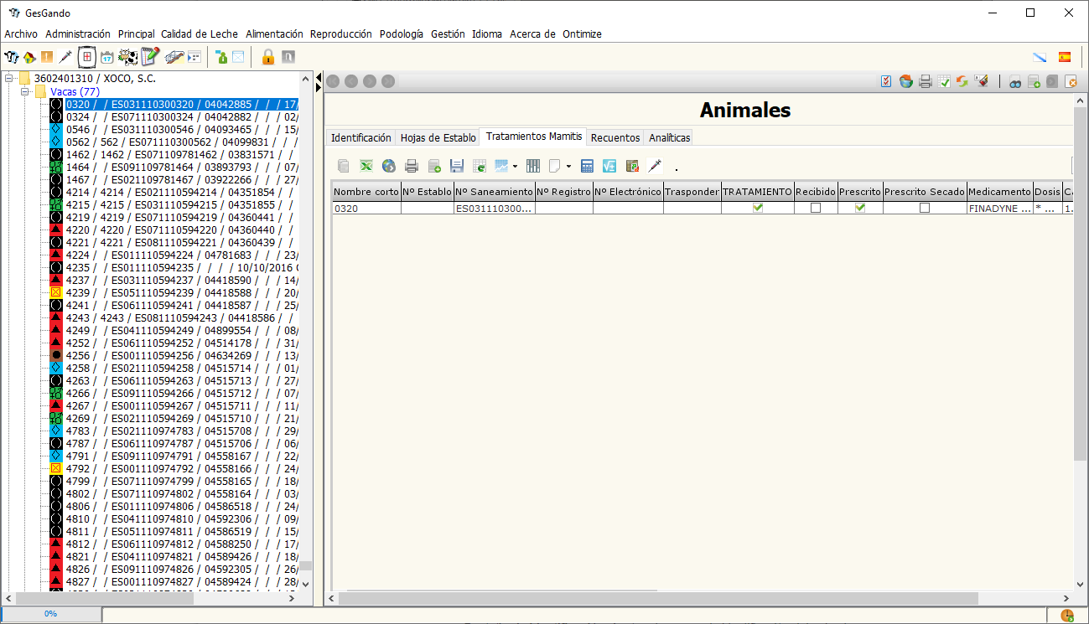Toggle the TRATAMIENTO checkbox for row 0320
Screen dimensions: 1089x624
[x=758, y=208]
